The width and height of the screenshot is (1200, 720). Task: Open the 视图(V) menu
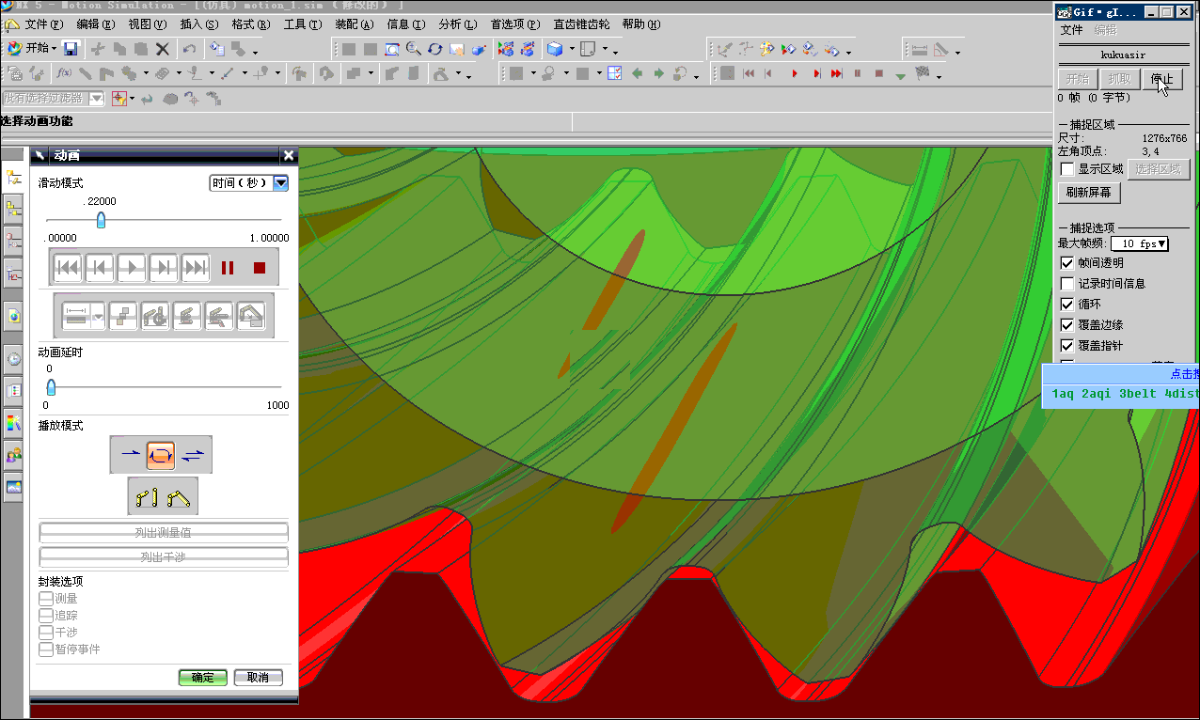pyautogui.click(x=148, y=23)
